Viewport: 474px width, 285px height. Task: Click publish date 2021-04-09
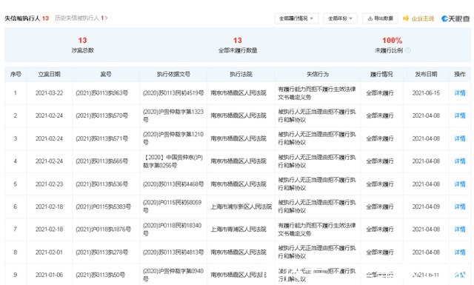pyautogui.click(x=426, y=207)
